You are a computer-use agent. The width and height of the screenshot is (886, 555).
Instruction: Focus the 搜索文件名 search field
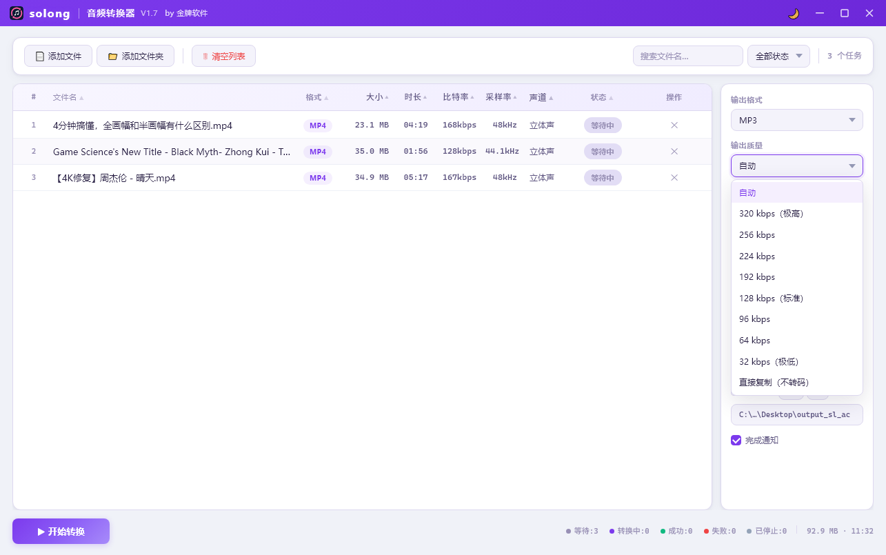point(687,57)
